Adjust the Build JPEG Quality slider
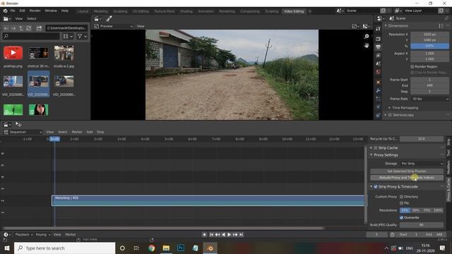This screenshot has width=452, height=254. [x=422, y=225]
